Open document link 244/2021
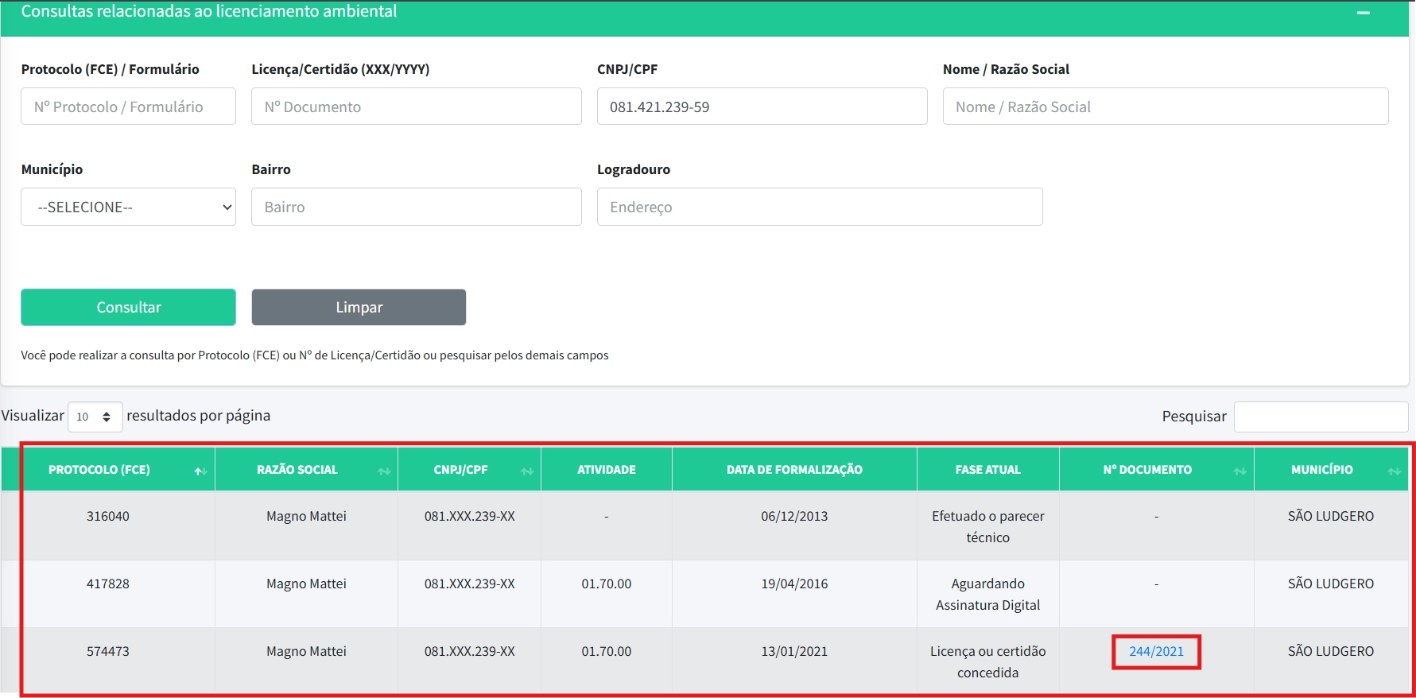The image size is (1416, 698). click(x=1156, y=651)
